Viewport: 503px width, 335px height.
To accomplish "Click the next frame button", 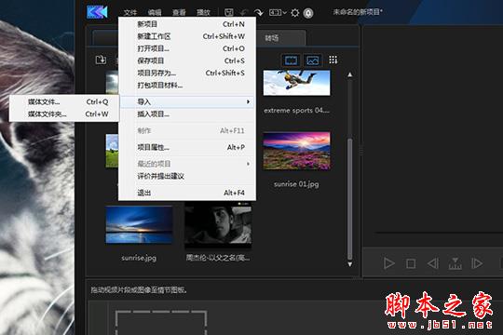I will (x=477, y=263).
